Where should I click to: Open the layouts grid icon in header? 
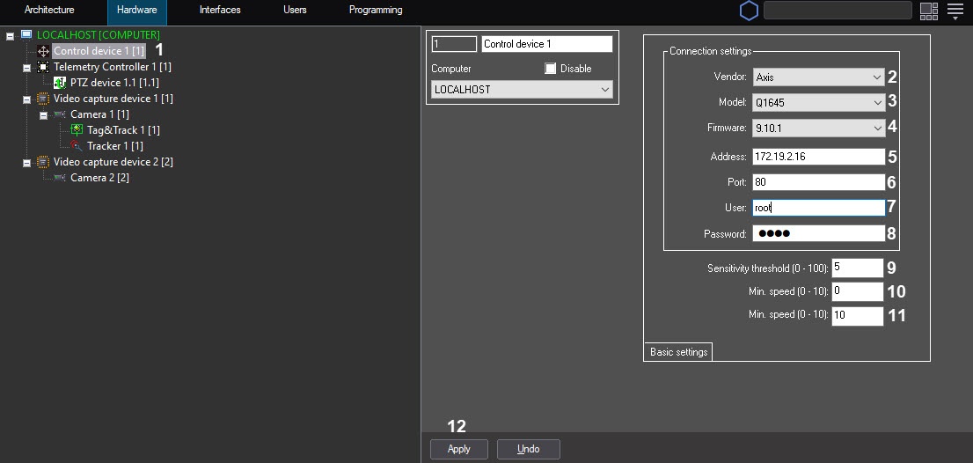click(929, 11)
